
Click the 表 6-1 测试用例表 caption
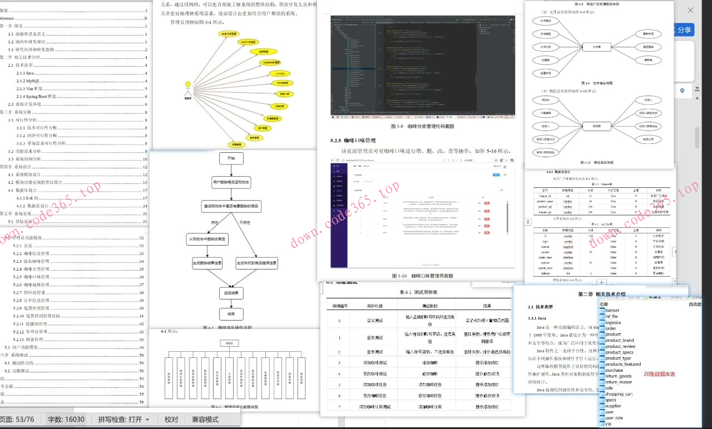[419, 292]
